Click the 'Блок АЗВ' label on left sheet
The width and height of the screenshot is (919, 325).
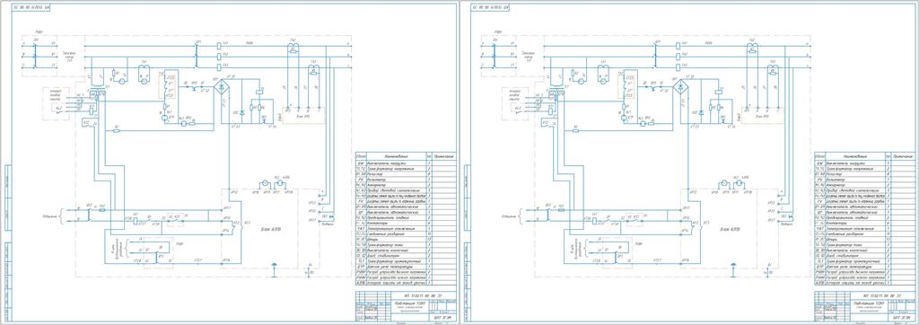click(x=270, y=229)
